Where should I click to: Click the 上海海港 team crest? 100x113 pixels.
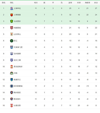pyautogui.click(x=11, y=15)
